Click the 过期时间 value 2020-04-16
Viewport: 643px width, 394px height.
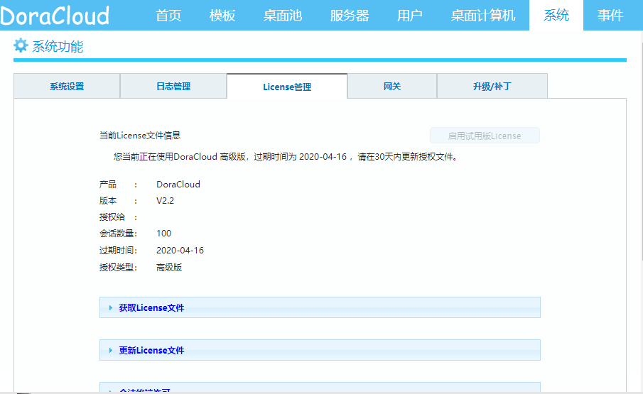[x=180, y=250]
